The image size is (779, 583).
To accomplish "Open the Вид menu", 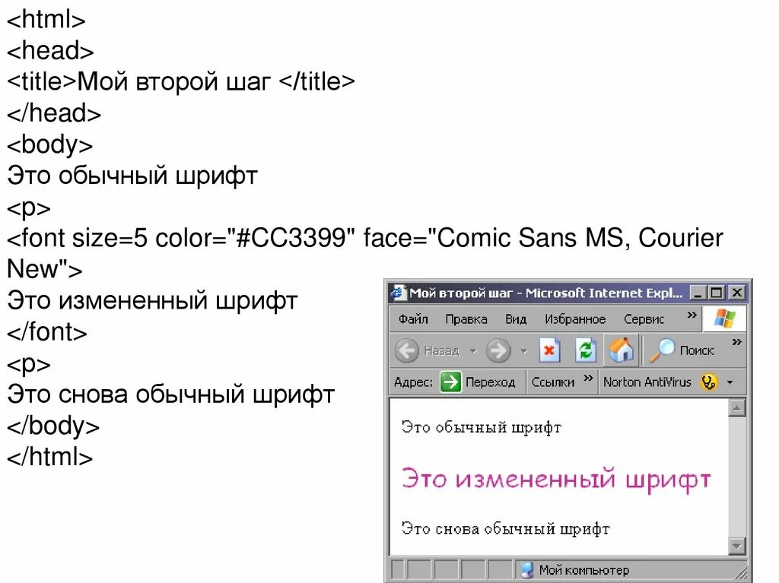I will [x=516, y=318].
